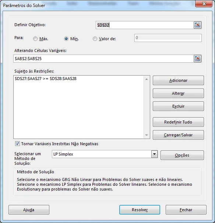
Task: Click range selector icon for Definir Objetivo
Action: [198, 25]
